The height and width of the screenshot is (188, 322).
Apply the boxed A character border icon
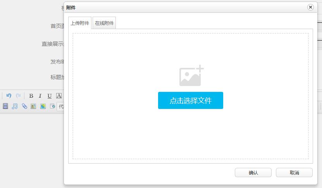pyautogui.click(x=59, y=96)
